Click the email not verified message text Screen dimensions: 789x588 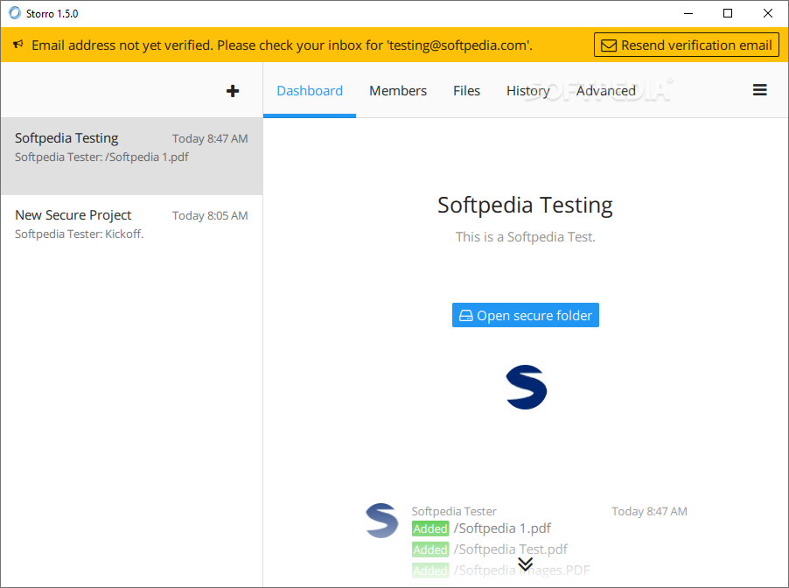[282, 45]
